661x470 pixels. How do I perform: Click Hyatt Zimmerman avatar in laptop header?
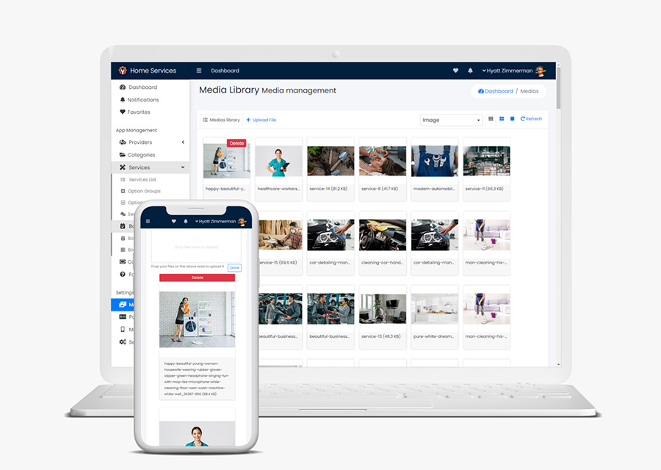(x=541, y=70)
